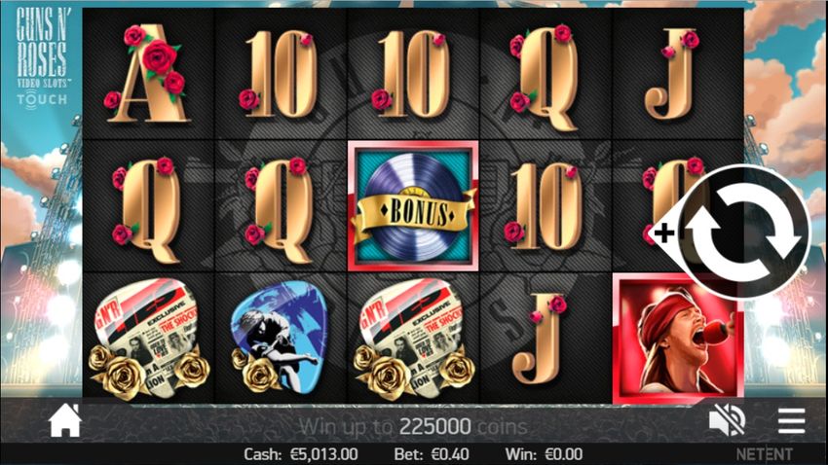Image resolution: width=828 pixels, height=465 pixels.
Task: Expand spin options with the plus sign
Action: (664, 232)
